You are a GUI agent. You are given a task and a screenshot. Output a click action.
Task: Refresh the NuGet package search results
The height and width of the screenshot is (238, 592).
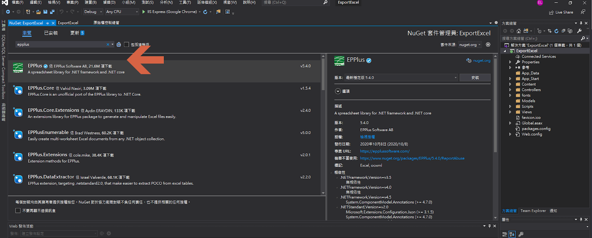click(119, 44)
